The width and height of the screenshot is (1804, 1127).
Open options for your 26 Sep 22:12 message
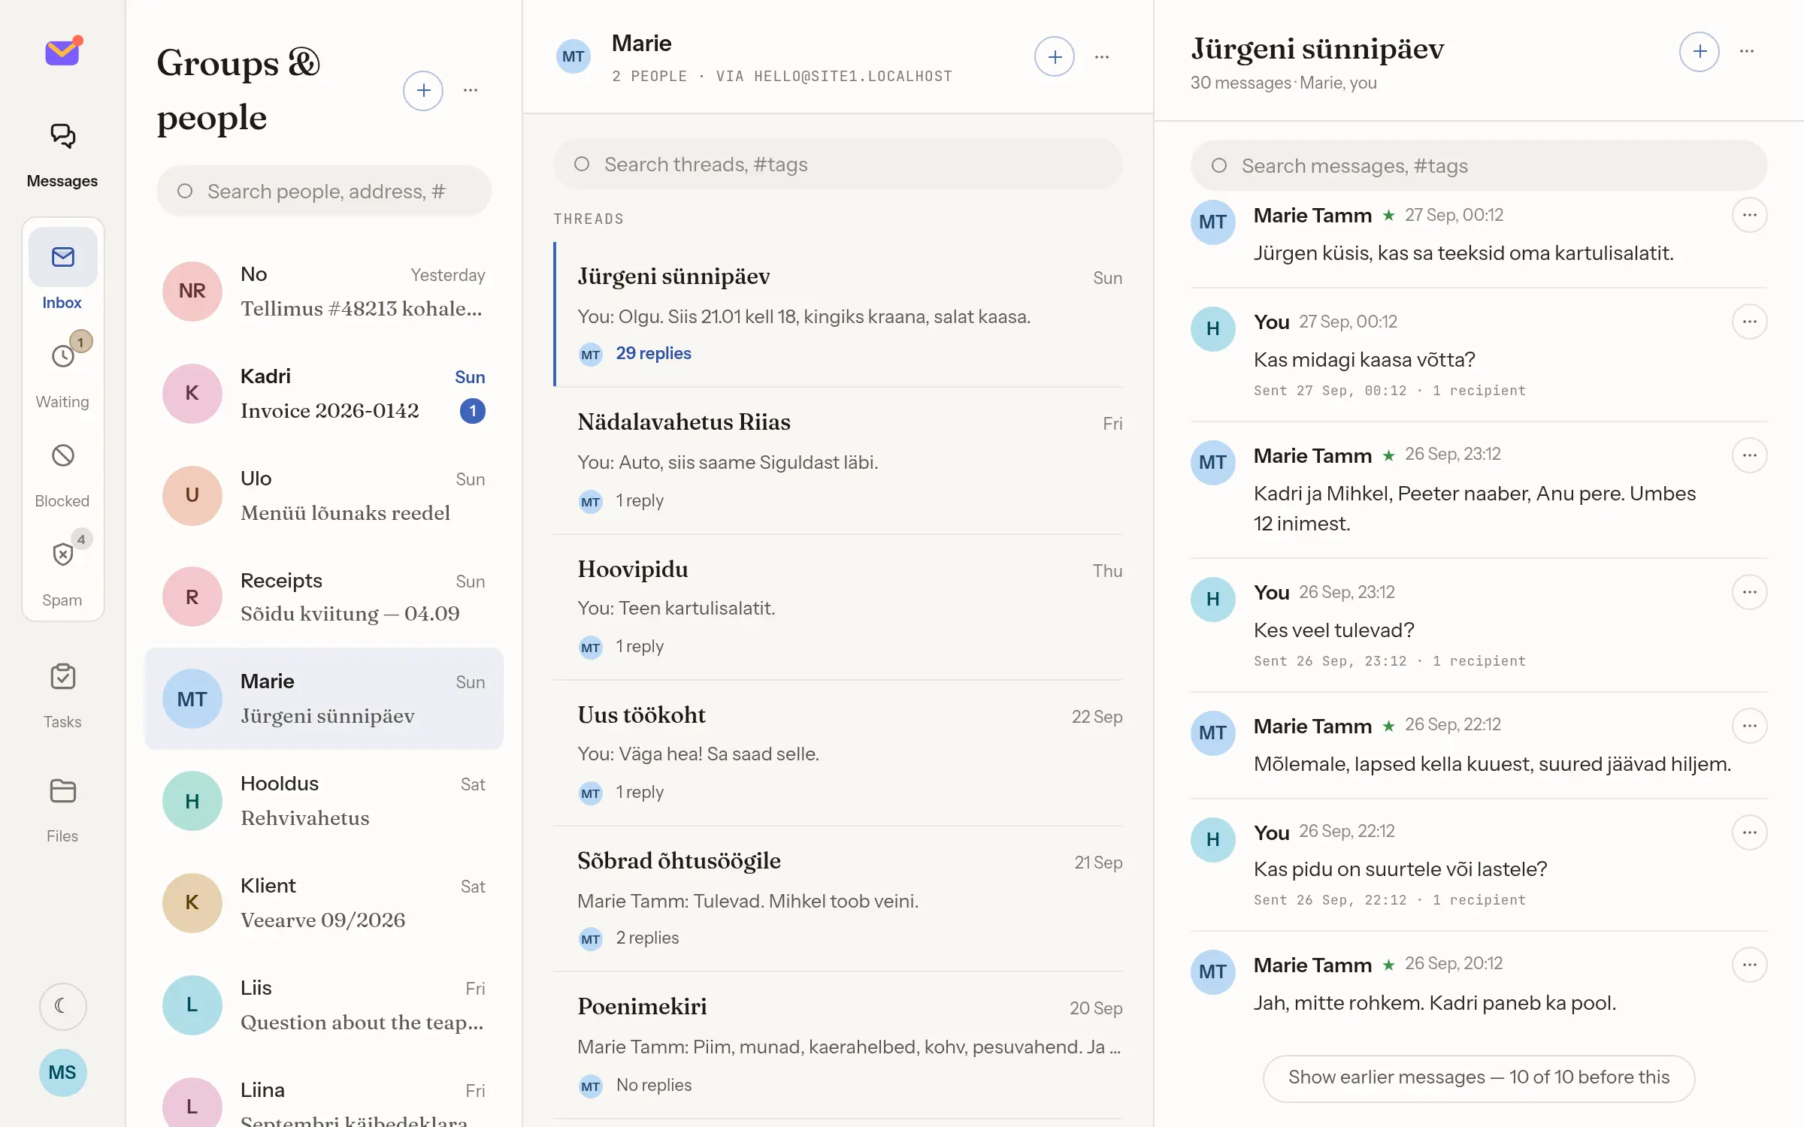click(1750, 833)
